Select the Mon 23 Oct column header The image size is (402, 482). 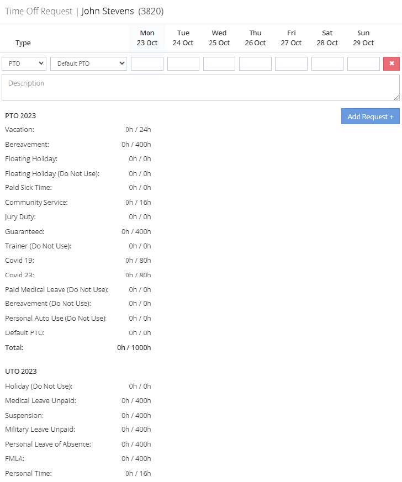147,37
